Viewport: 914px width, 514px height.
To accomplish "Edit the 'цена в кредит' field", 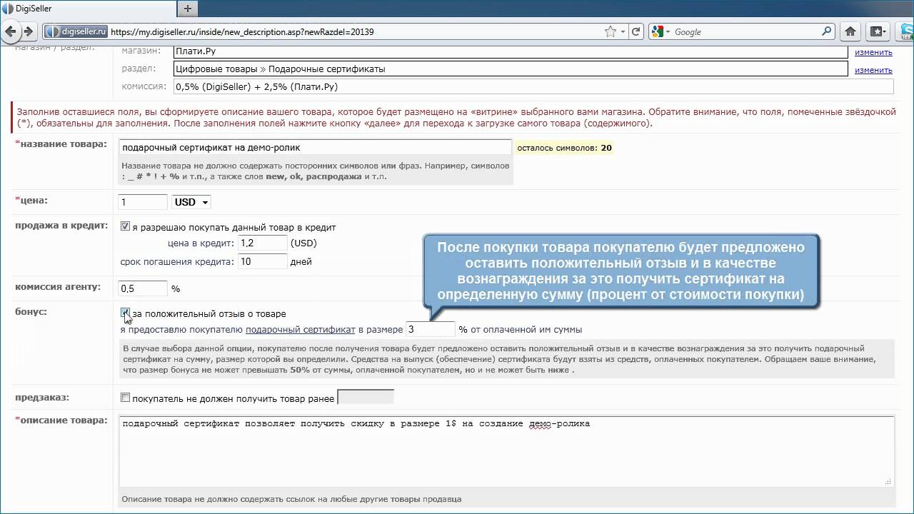I will pos(262,243).
